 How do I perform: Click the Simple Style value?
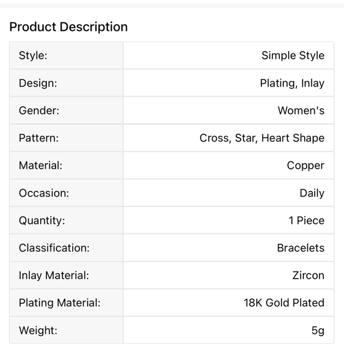pos(292,56)
